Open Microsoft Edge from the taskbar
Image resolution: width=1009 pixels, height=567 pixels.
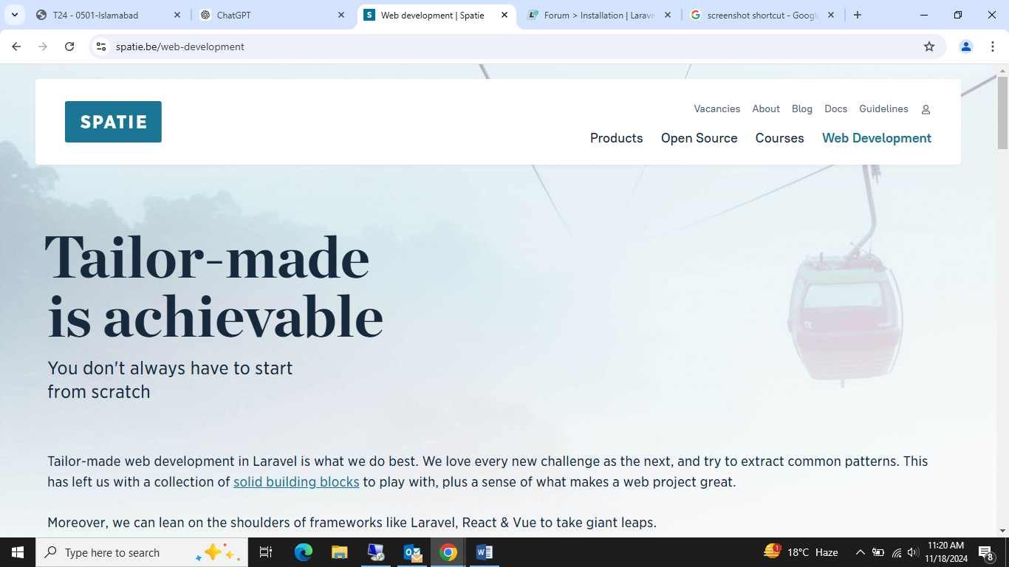(303, 552)
